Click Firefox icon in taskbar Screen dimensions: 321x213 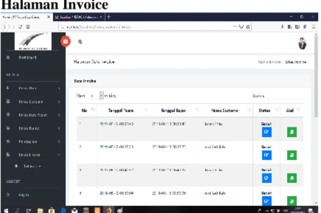109,211
